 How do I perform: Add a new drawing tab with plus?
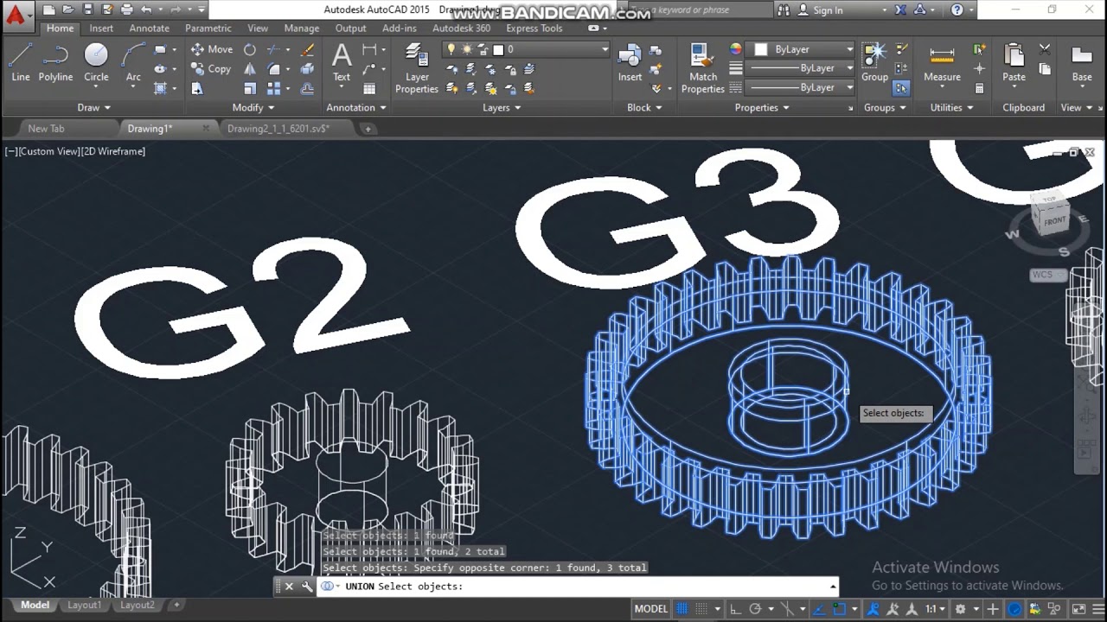coord(368,129)
